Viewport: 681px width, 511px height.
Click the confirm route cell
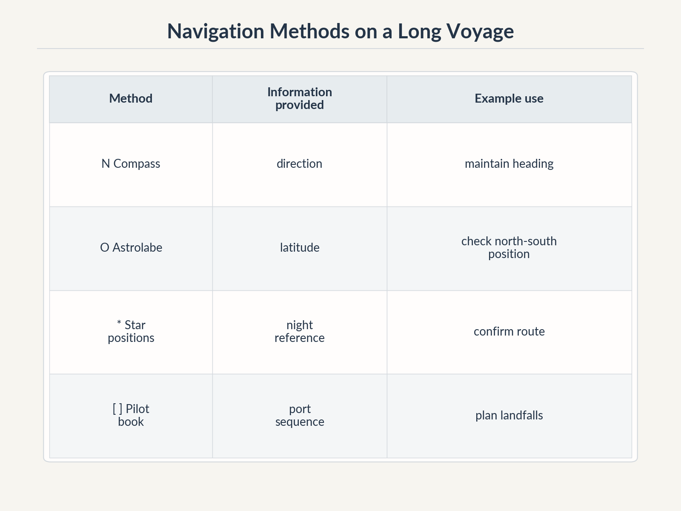(509, 332)
